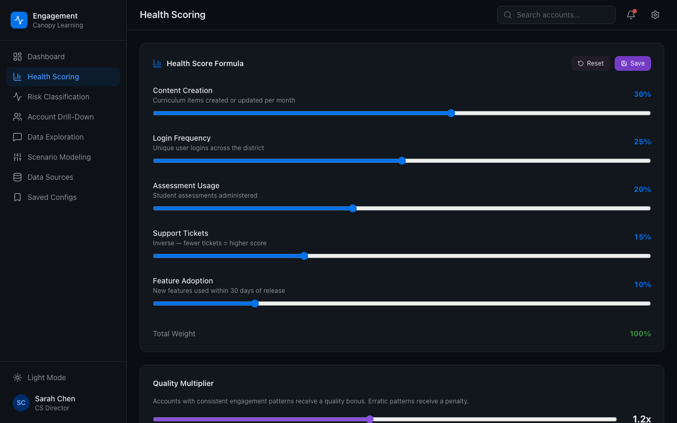
Task: Select the Risk Classification pulse icon
Action: coord(17,96)
